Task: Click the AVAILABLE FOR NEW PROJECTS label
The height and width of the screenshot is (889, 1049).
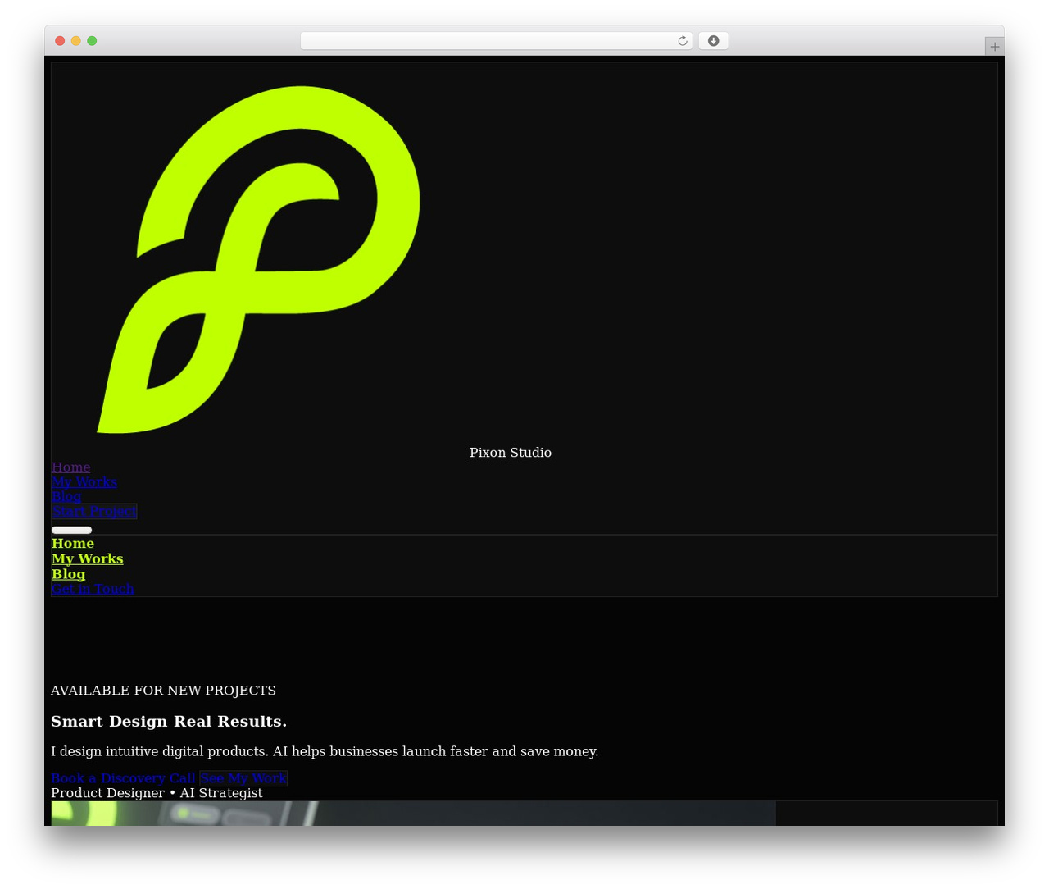Action: pos(163,691)
